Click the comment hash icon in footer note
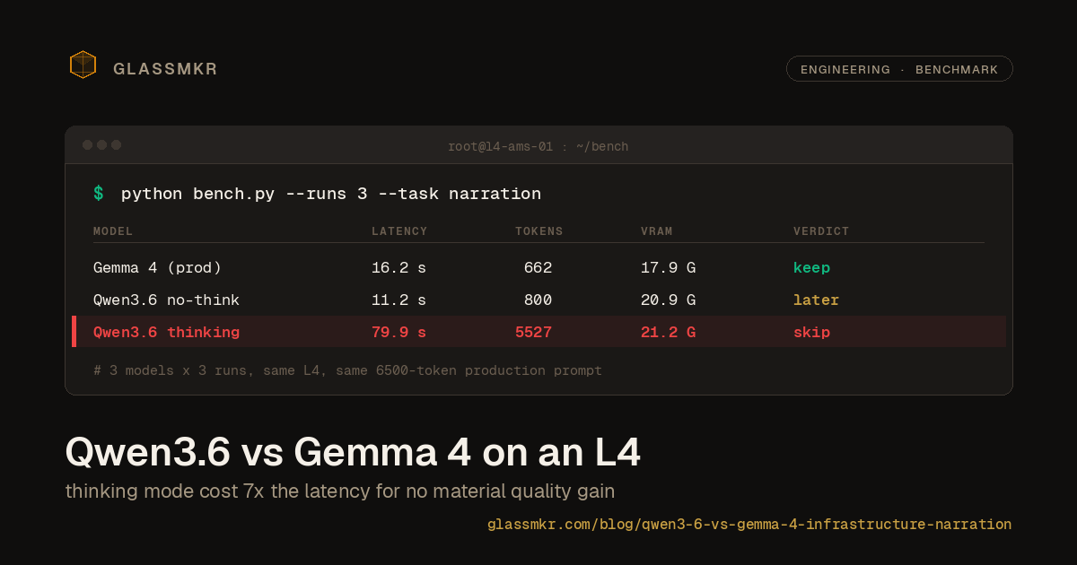This screenshot has width=1077, height=565. point(97,370)
